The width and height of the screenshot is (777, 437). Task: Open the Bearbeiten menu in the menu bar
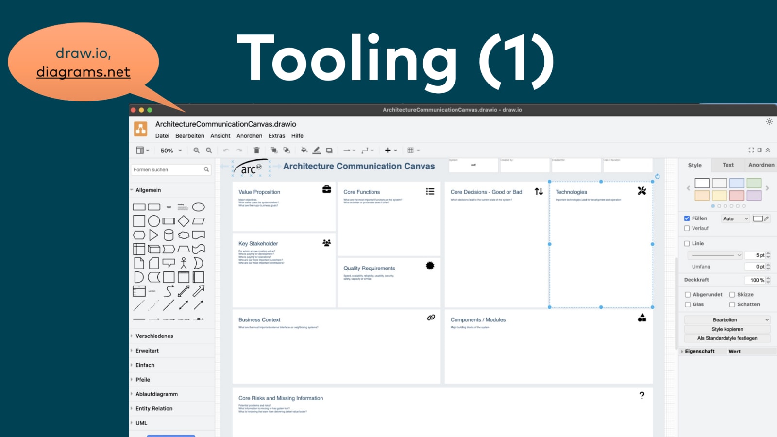click(190, 136)
